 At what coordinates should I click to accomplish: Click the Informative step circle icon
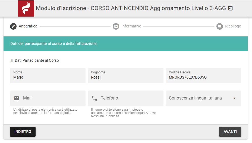click(x=116, y=26)
